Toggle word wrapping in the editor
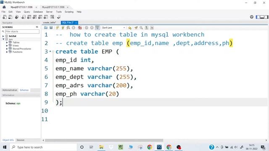This screenshot has width=269, height=151. pyautogui.click(x=152, y=28)
